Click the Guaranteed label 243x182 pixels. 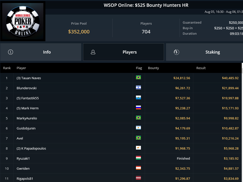coord(192,23)
